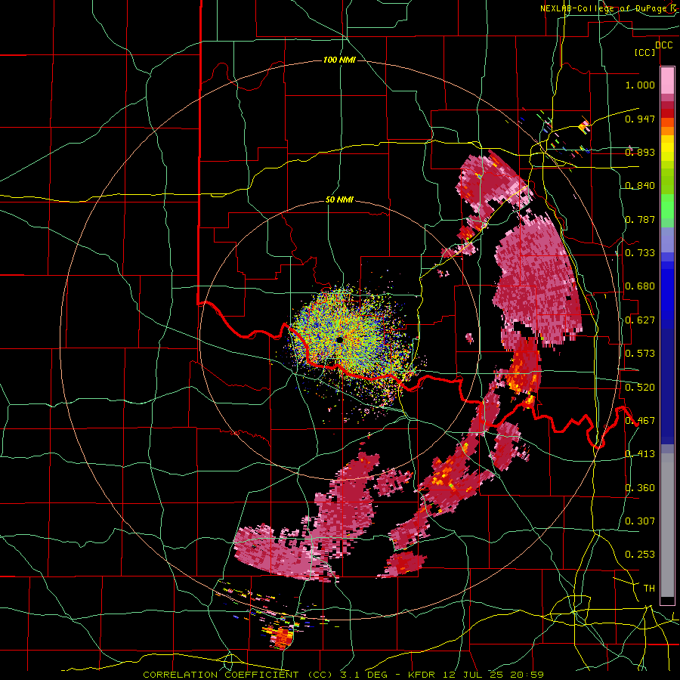The width and height of the screenshot is (680, 680).
Task: Click CORRELATION COEFFICIENT in the bottom caption
Action: click(x=221, y=675)
